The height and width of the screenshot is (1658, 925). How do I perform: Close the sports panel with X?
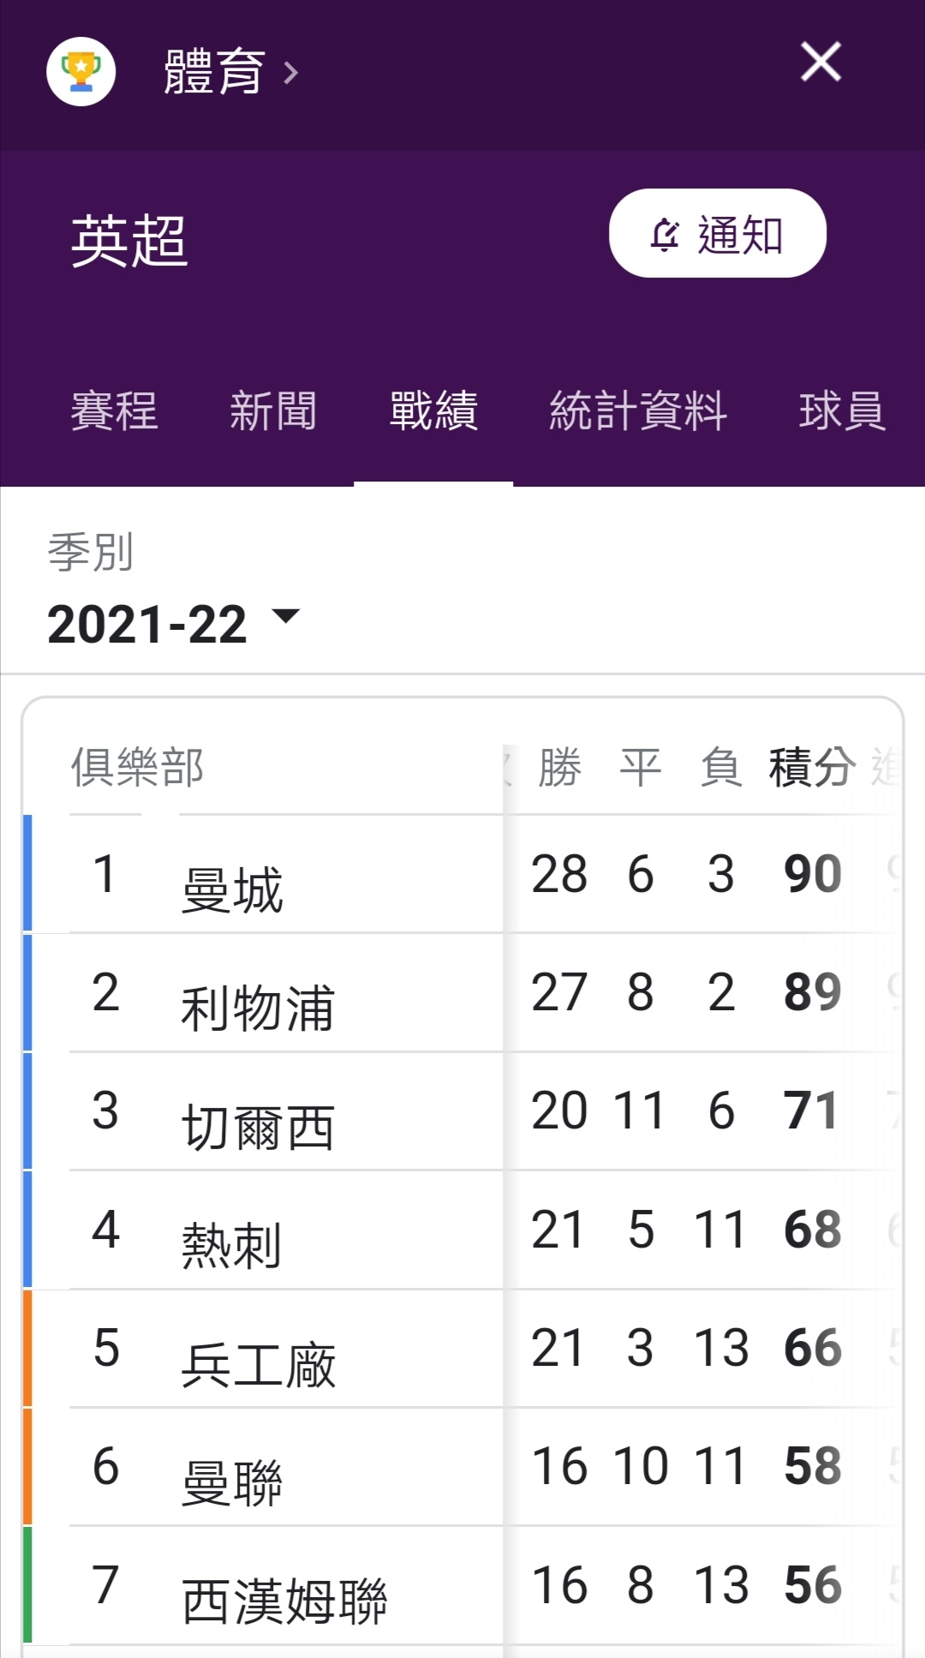click(x=821, y=62)
